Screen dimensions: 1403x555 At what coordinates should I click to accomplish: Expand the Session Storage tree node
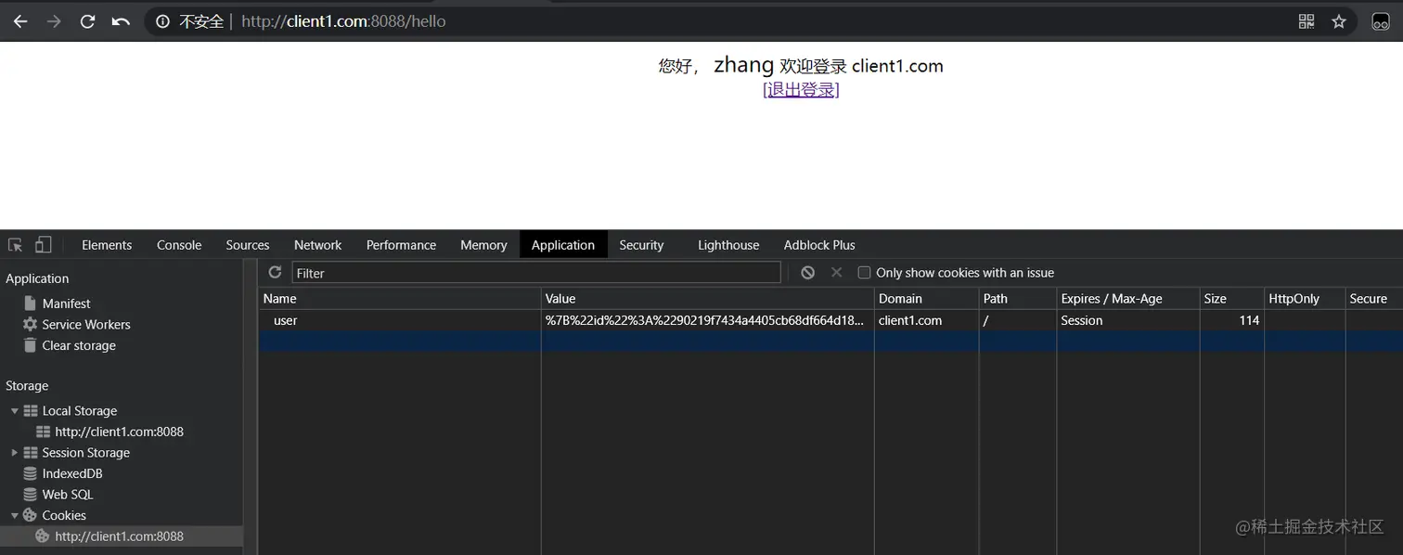(15, 452)
